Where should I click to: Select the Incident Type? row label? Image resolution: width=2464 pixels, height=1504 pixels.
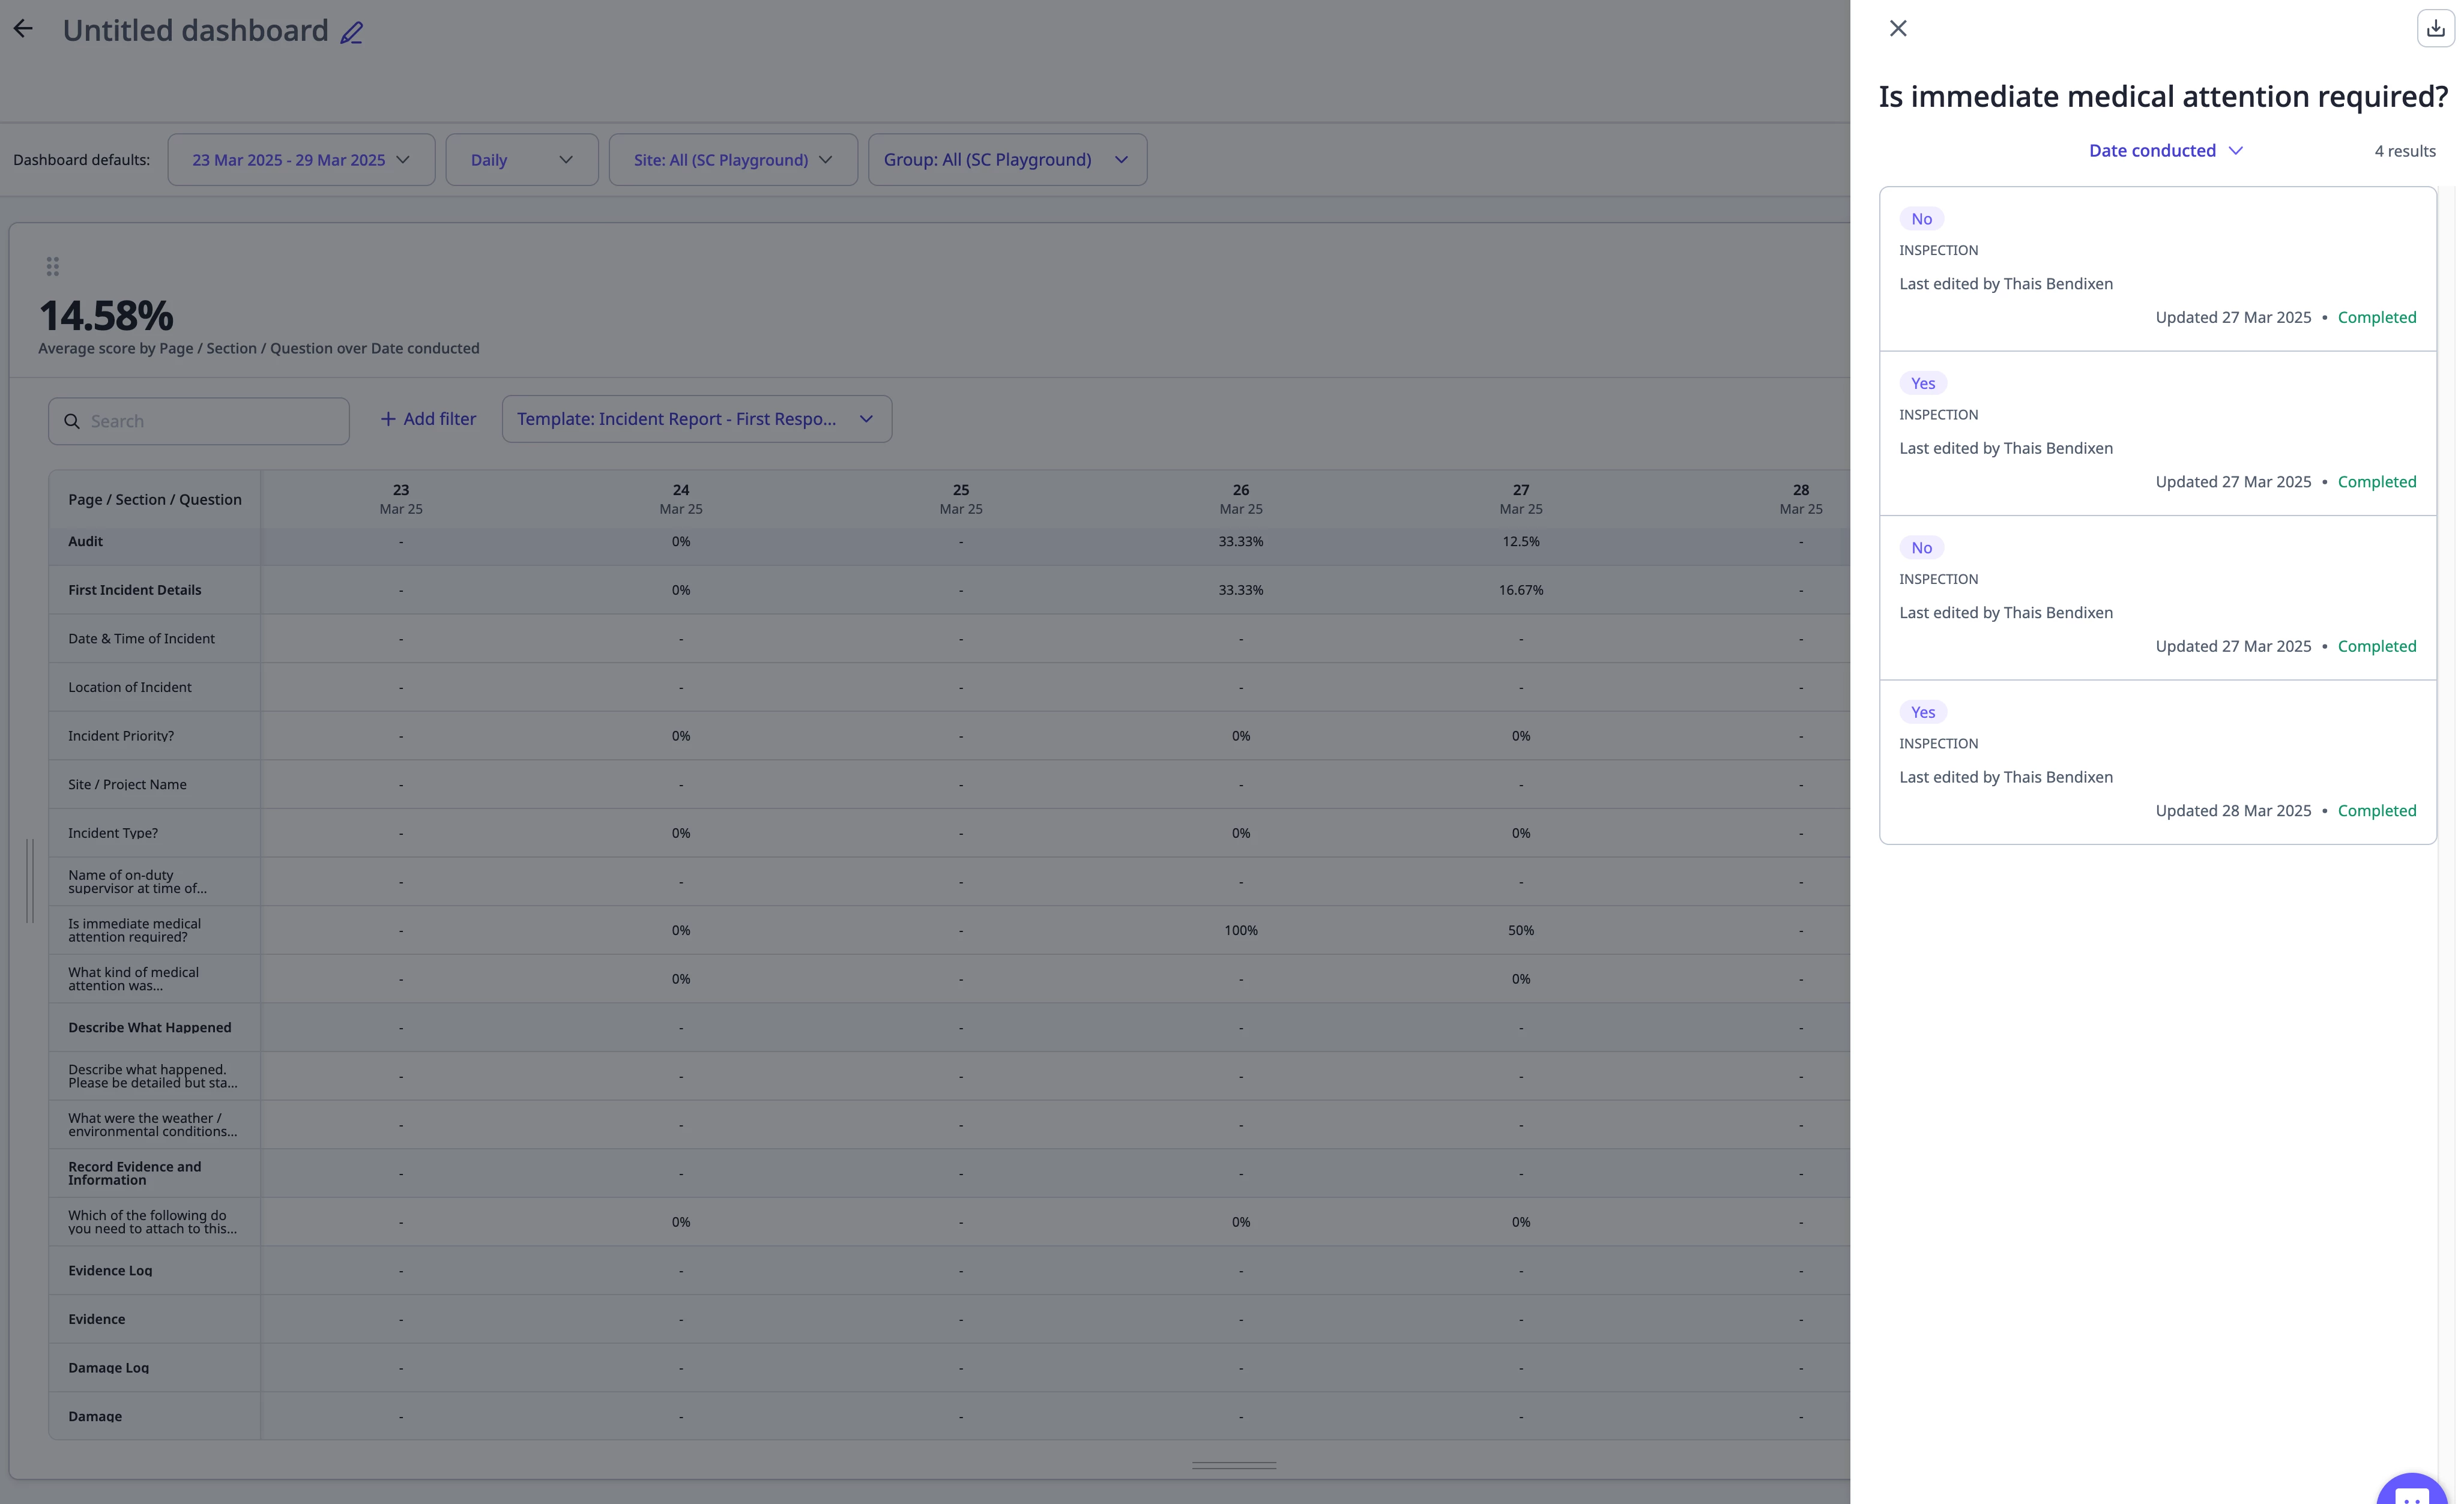(113, 832)
